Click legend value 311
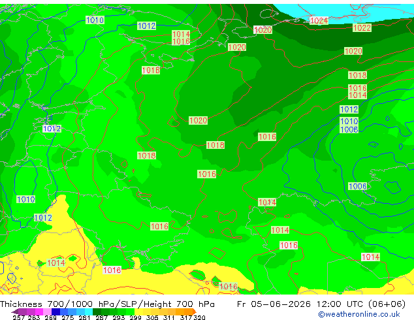Viewport: 414px width, 320px height. 169,317
